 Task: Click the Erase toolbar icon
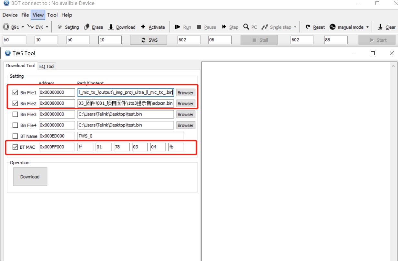click(87, 27)
